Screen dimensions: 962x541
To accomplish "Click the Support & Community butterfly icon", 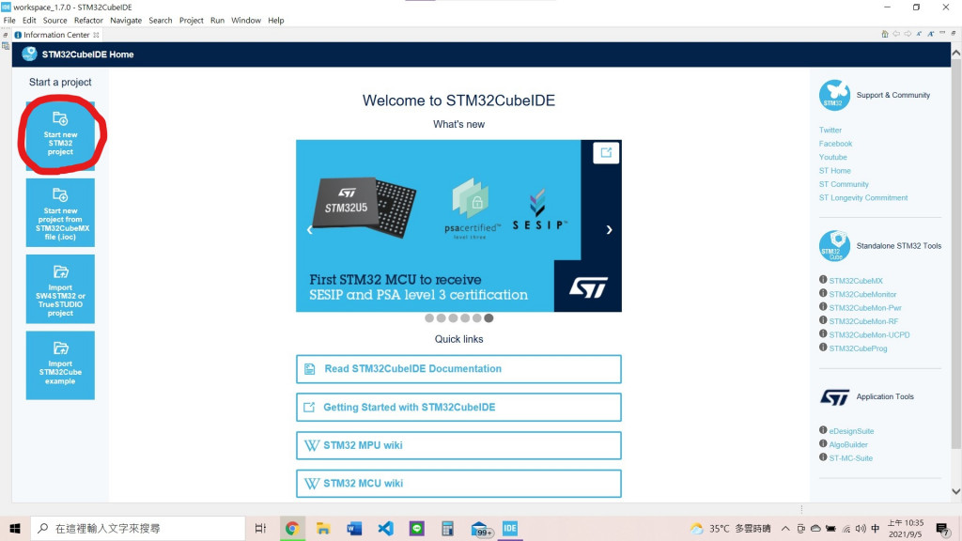I will click(834, 95).
